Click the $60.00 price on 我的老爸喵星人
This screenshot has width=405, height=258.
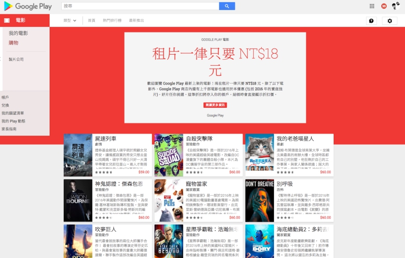(x=326, y=172)
